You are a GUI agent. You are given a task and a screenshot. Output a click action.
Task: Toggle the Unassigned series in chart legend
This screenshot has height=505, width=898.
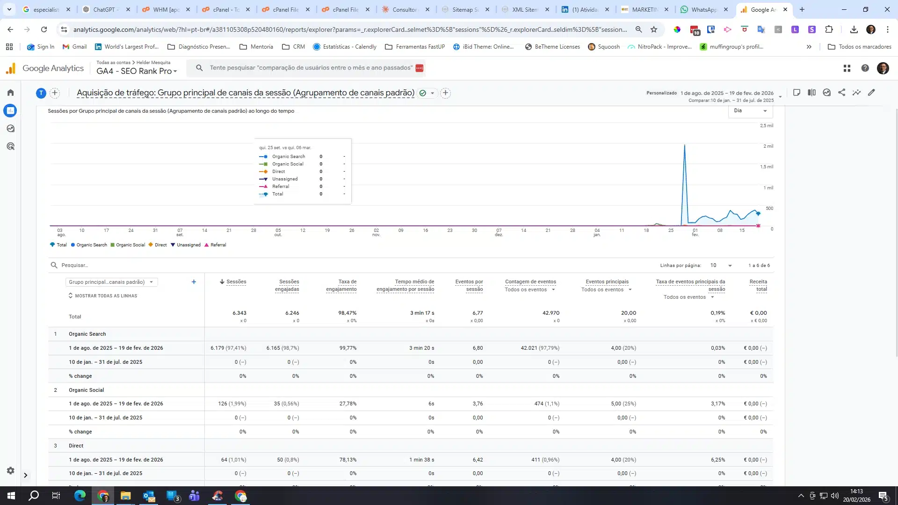(186, 245)
